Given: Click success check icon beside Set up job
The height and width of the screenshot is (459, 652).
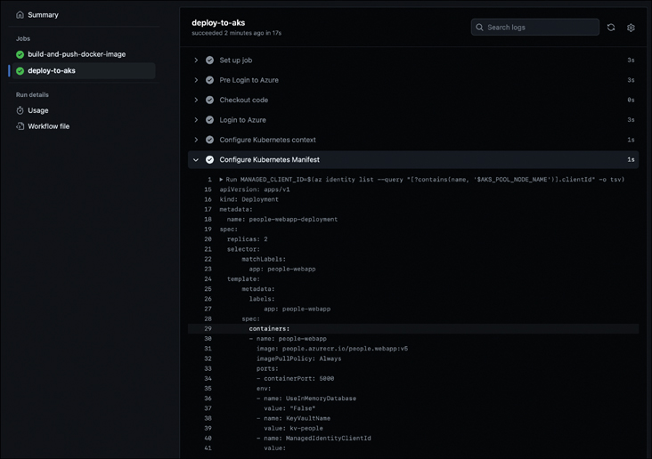Looking at the screenshot, I should pyautogui.click(x=210, y=60).
